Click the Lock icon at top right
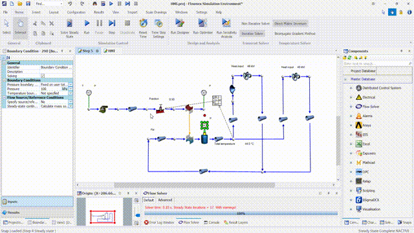This screenshot has width=414, height=233. 401,12
